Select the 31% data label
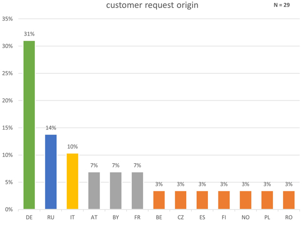302x227 pixels. (x=29, y=34)
